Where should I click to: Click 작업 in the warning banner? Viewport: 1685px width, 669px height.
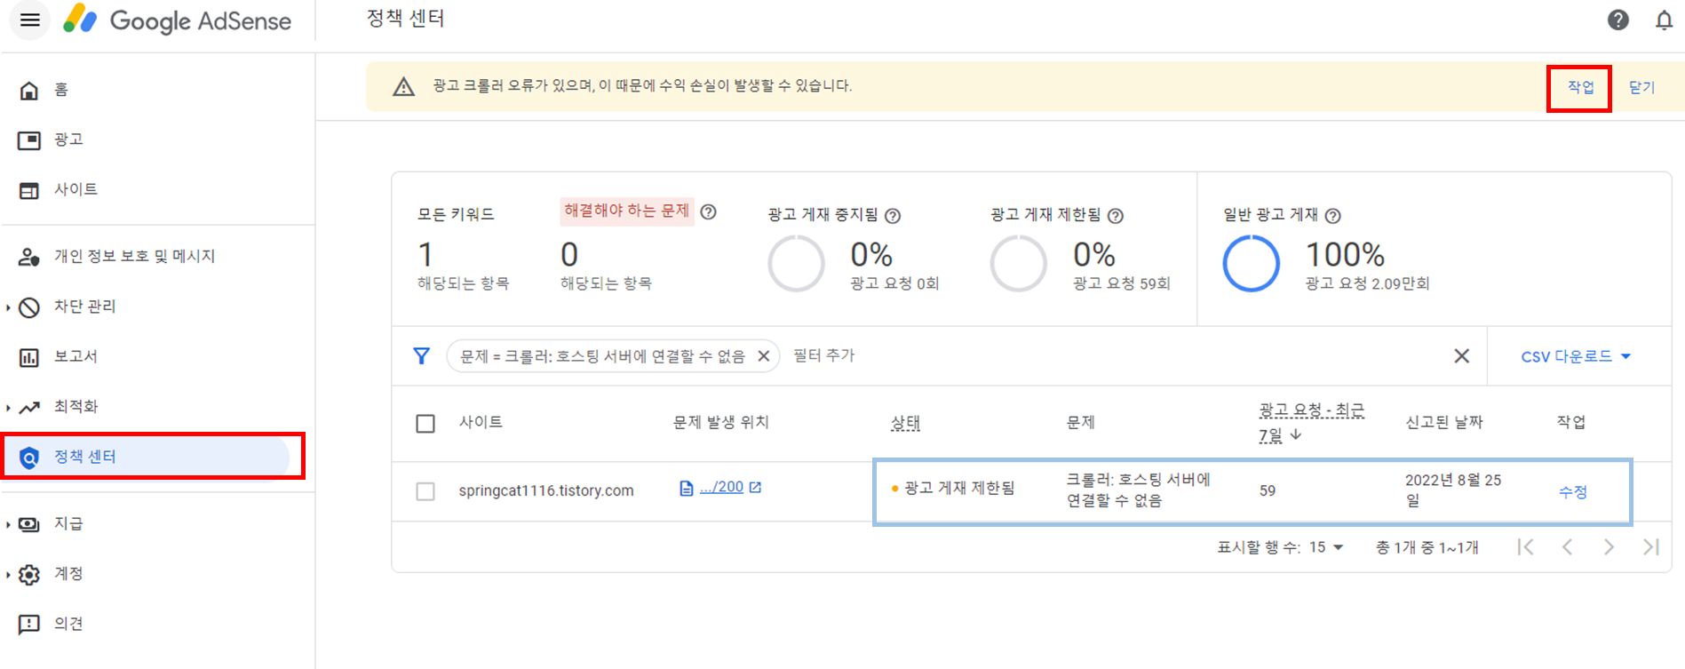point(1580,87)
